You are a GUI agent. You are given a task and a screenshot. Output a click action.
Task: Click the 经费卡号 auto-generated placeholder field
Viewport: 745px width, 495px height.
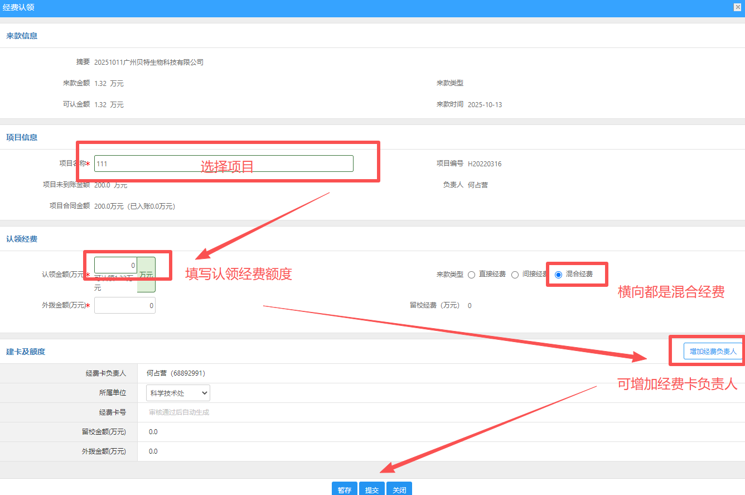(179, 412)
